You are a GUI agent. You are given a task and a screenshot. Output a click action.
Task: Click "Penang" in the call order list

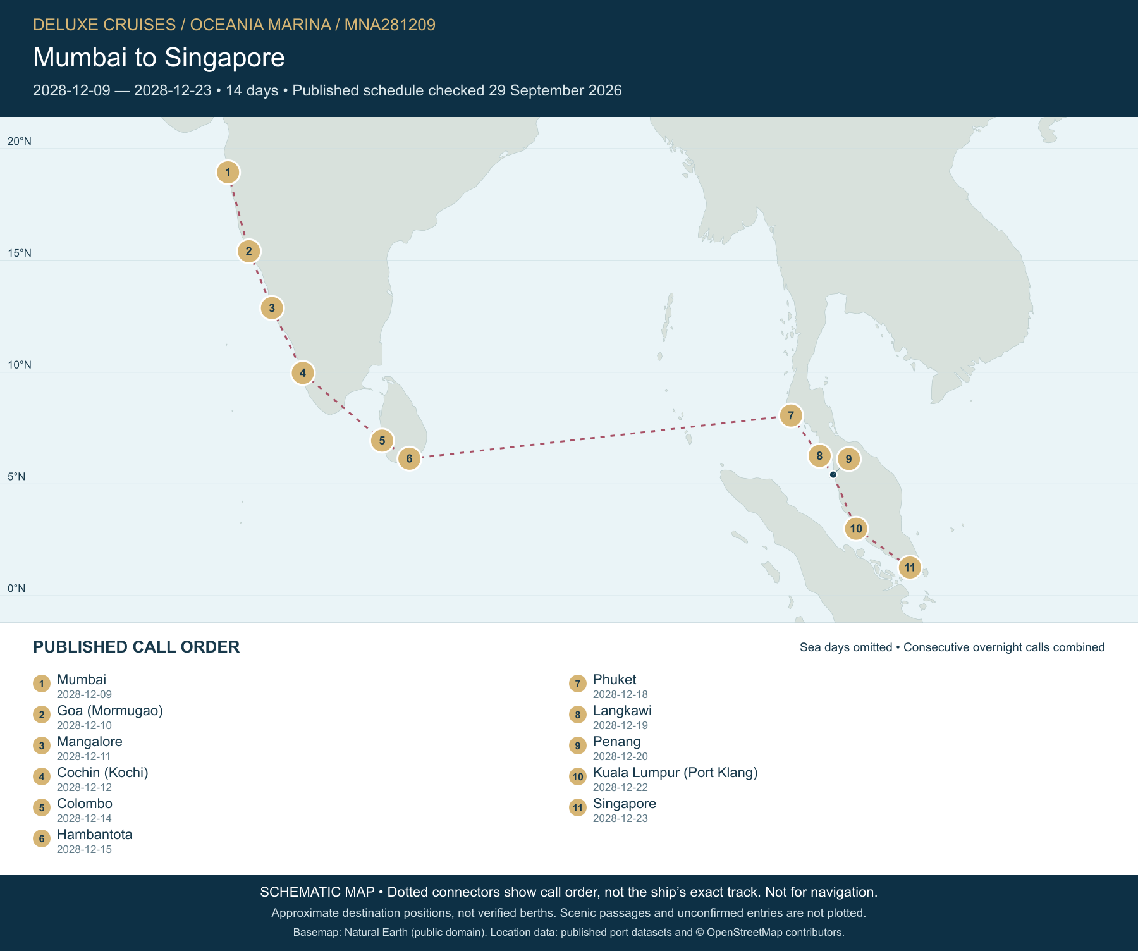(617, 742)
